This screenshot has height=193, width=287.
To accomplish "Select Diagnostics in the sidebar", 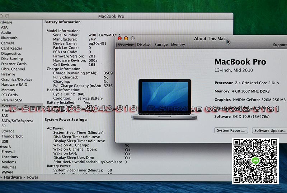I will click(11, 54).
